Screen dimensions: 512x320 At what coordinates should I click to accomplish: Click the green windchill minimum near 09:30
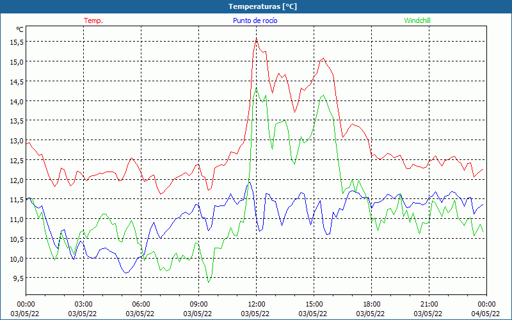(x=209, y=282)
